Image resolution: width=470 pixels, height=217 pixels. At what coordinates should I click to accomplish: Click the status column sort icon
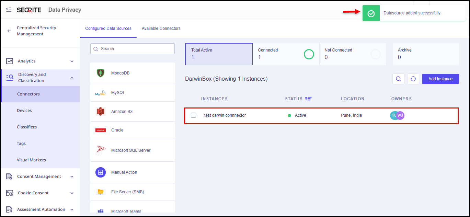308,99
